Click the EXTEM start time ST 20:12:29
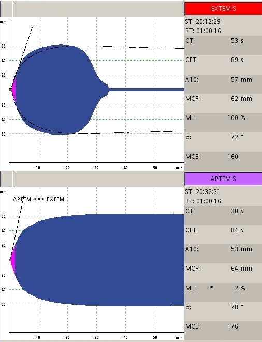The width and height of the screenshot is (262, 342). (203, 22)
